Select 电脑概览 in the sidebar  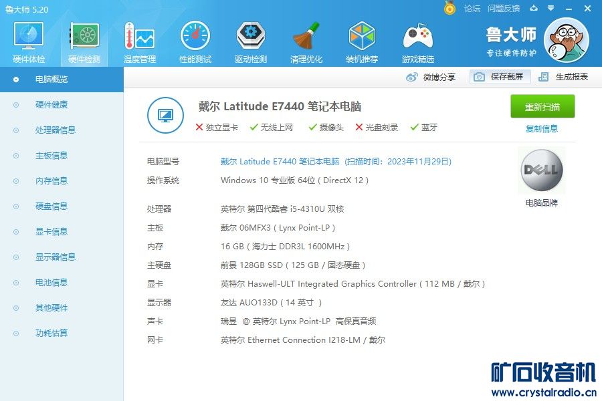pos(62,80)
